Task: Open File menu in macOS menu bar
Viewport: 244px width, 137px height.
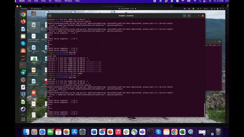Action: click(29, 1)
